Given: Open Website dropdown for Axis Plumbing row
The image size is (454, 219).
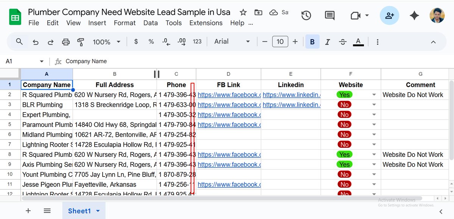Looking at the screenshot, I should click(x=374, y=164).
